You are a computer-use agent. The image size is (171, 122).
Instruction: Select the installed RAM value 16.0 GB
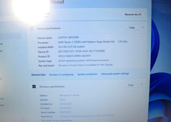click(x=71, y=47)
